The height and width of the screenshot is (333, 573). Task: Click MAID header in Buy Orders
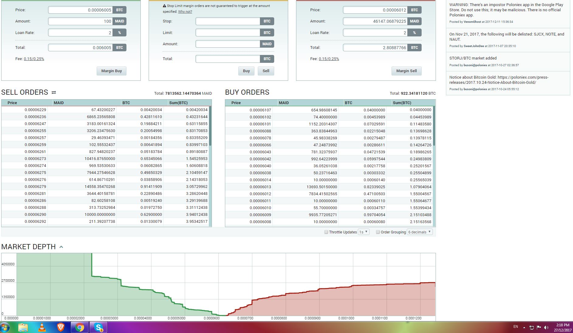284,103
